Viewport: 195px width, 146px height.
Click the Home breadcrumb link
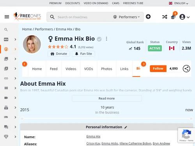point(27,29)
